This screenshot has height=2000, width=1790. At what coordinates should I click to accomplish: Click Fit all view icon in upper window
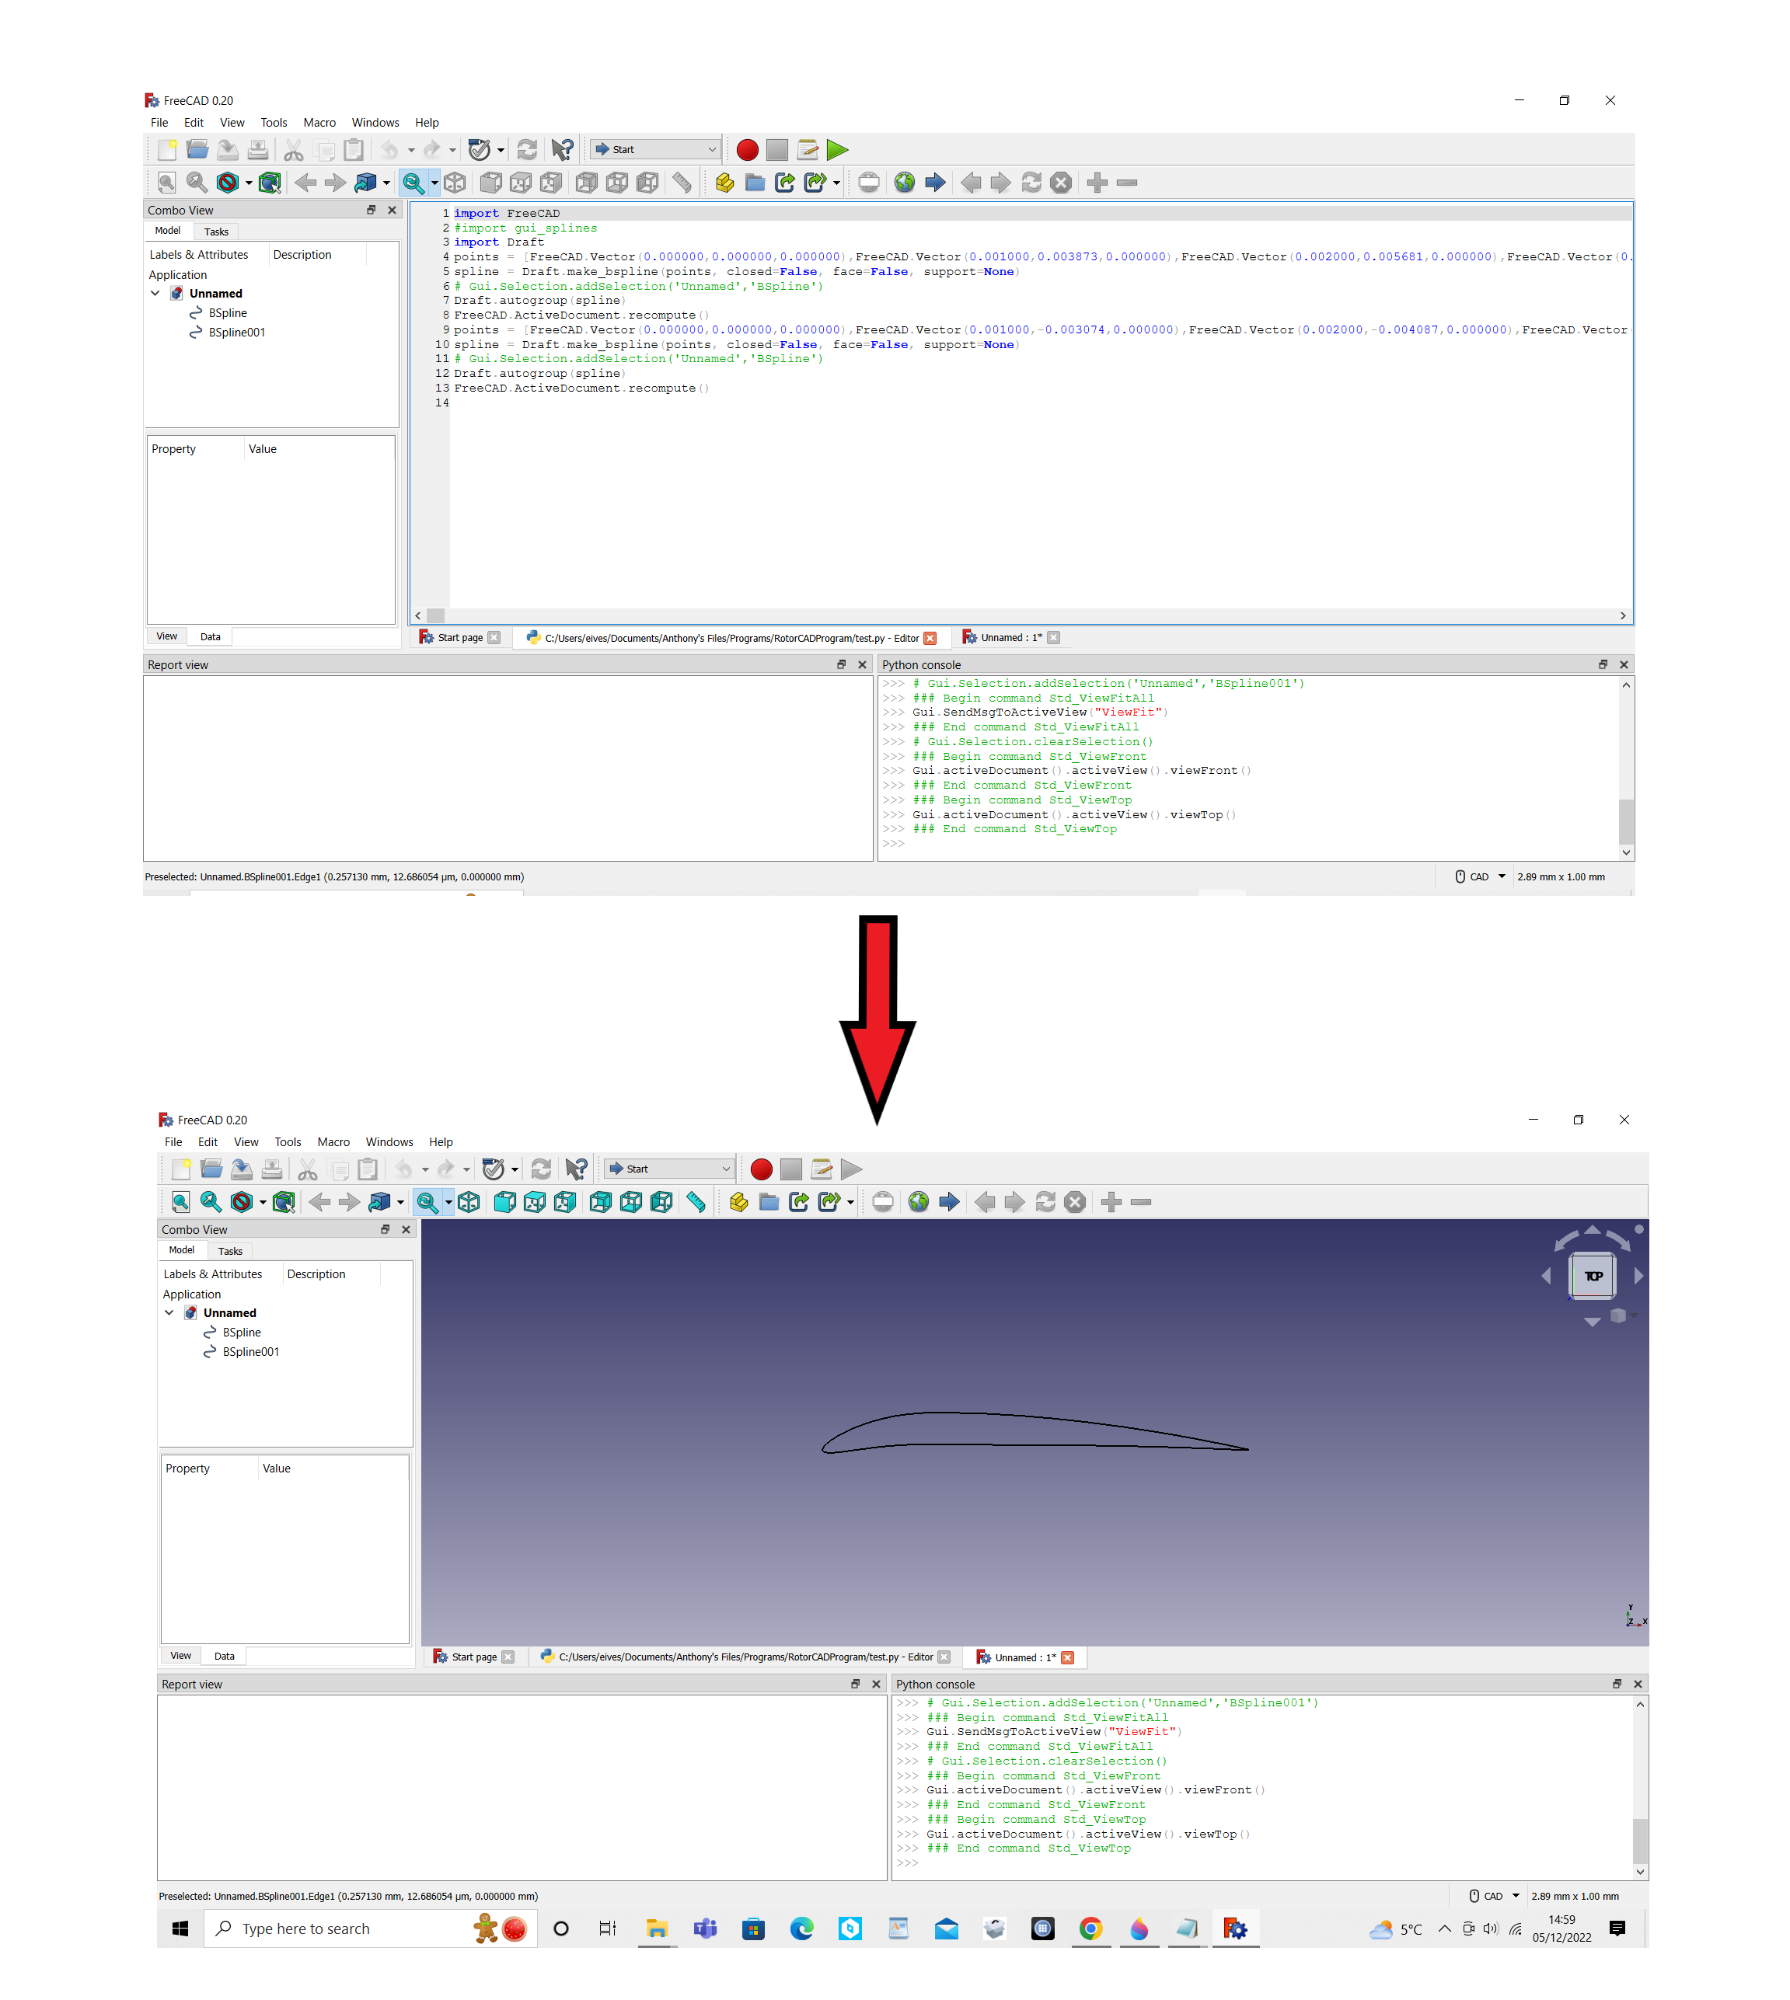167,182
